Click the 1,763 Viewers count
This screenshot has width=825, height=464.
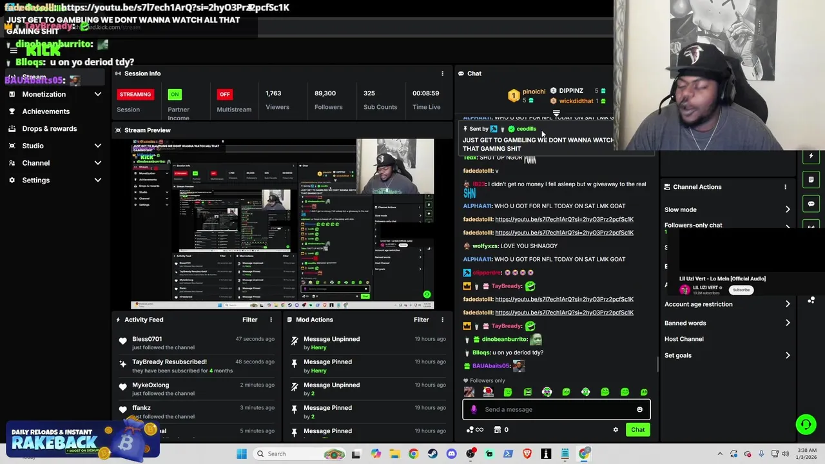[273, 93]
